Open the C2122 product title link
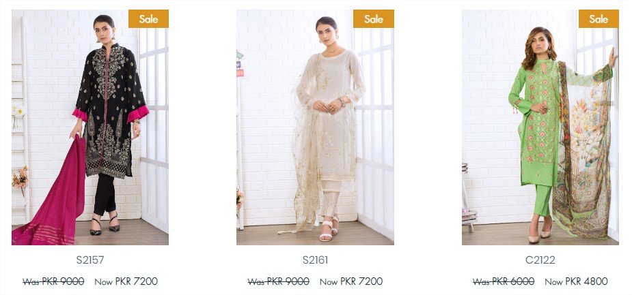Viewport: 632px width, 295px height. 540,260
